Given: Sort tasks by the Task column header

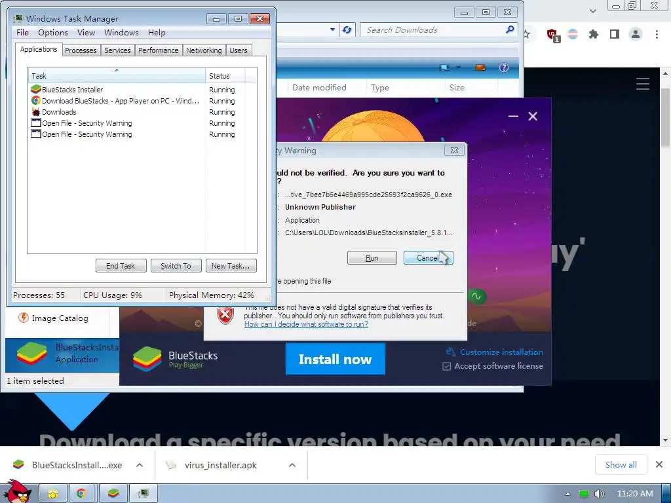Looking at the screenshot, I should pyautogui.click(x=116, y=76).
